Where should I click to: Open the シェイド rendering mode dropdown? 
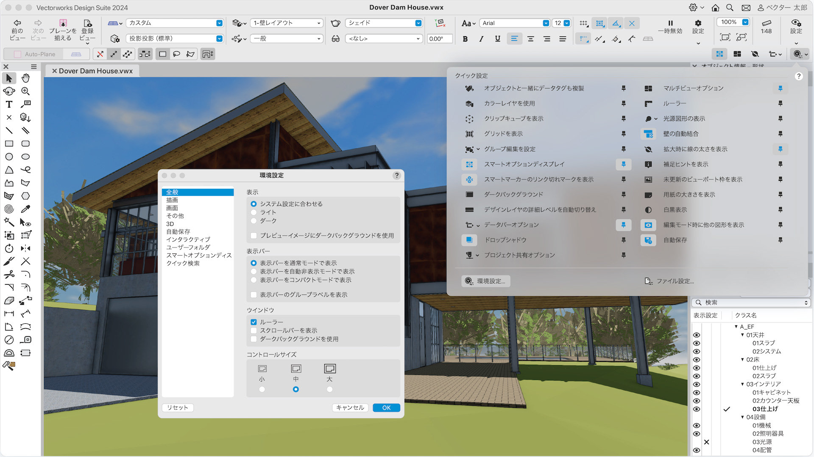418,23
